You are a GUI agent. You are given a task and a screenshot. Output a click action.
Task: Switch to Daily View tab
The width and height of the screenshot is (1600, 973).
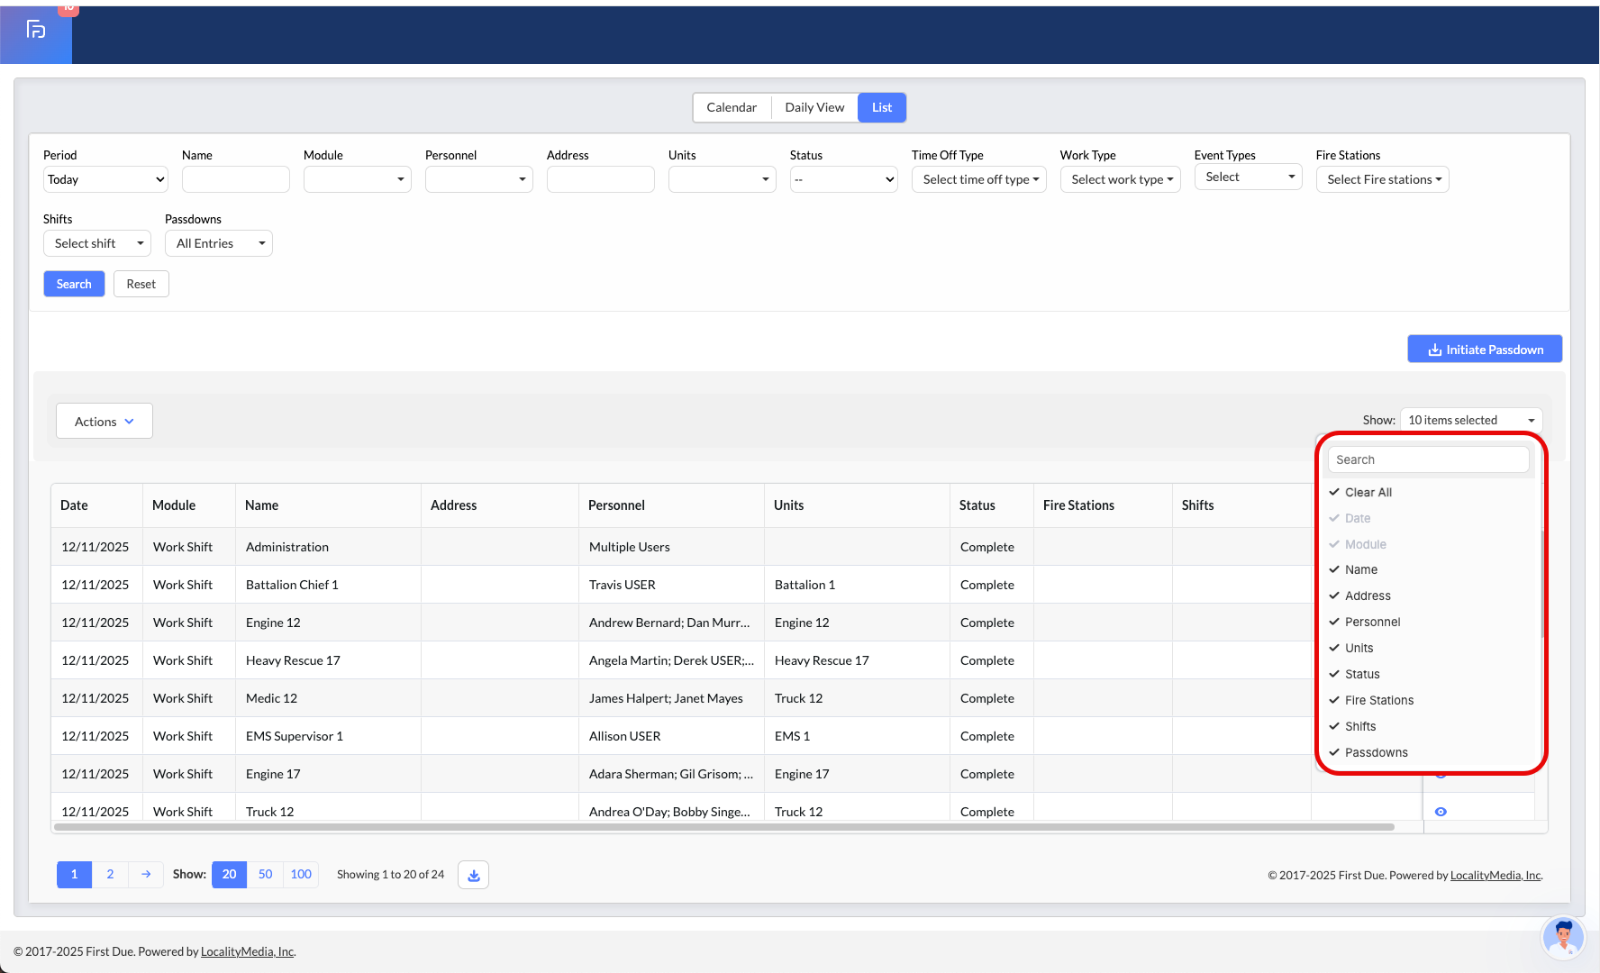click(814, 107)
